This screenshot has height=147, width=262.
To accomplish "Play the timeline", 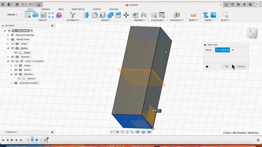I will click(x=12, y=140).
